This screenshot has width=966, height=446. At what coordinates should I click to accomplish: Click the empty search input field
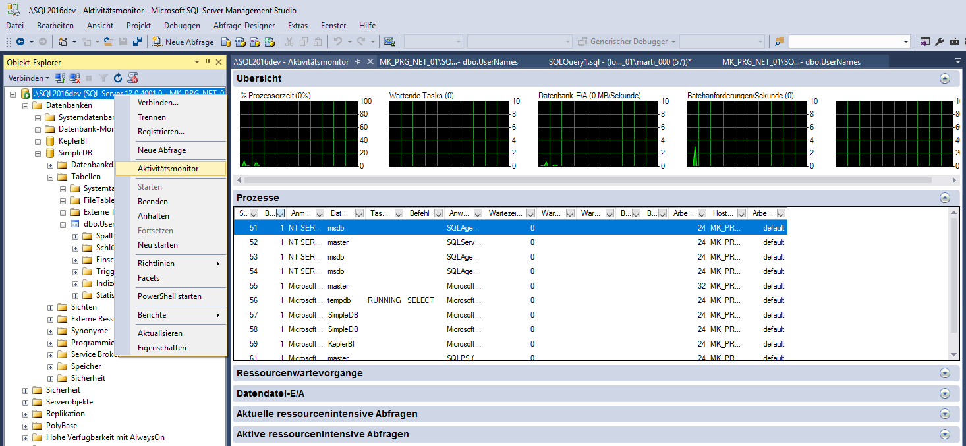tap(845, 42)
